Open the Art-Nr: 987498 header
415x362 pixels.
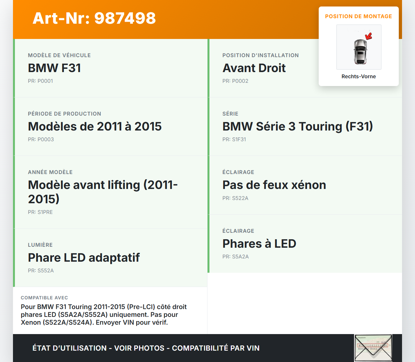pos(94,19)
